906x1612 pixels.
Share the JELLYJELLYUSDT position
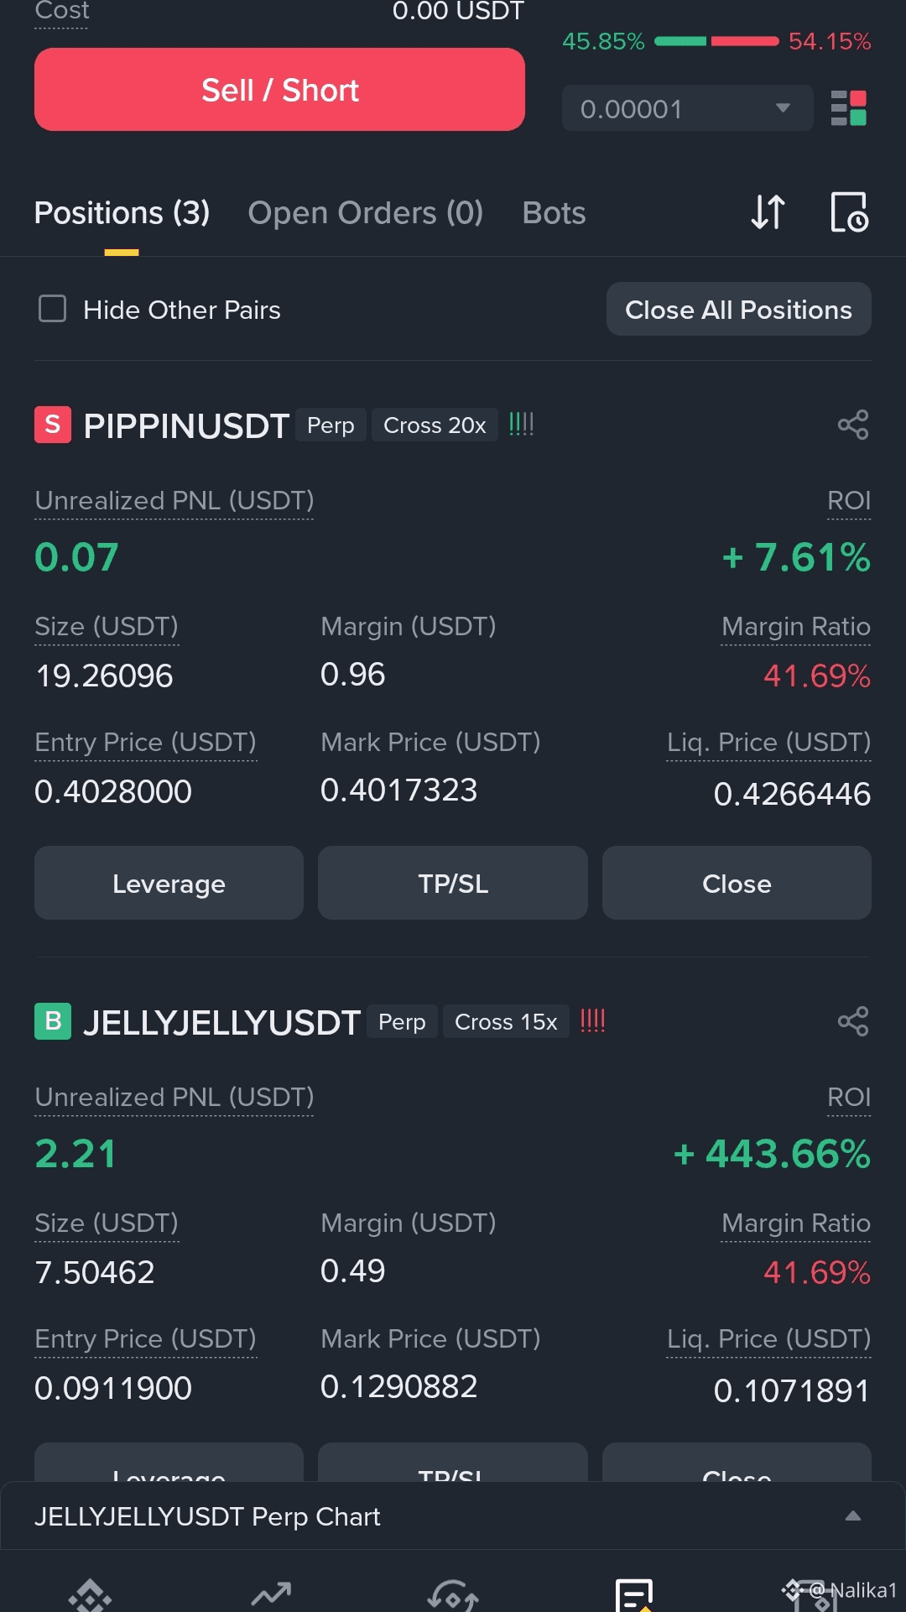click(x=853, y=1021)
